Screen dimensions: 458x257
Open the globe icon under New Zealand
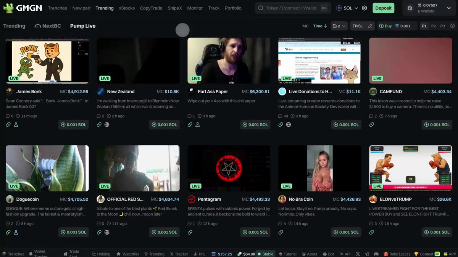tap(107, 125)
